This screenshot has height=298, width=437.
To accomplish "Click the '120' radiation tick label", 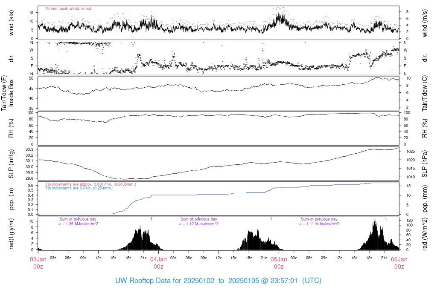I will click(x=409, y=220).
